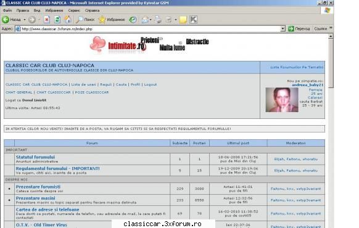359x228 pixels.
Task: Open the Файл menu
Action: coord(7,10)
